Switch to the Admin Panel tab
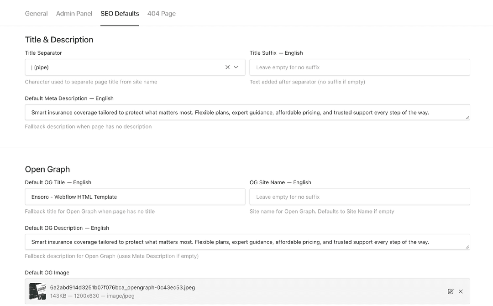The height and width of the screenshot is (306, 493). [74, 14]
